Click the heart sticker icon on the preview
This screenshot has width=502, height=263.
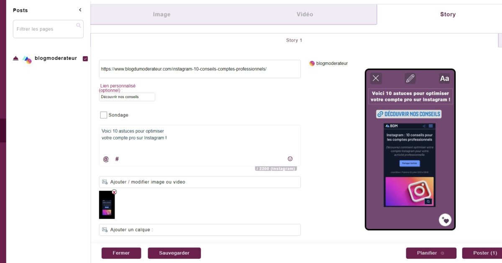[445, 219]
